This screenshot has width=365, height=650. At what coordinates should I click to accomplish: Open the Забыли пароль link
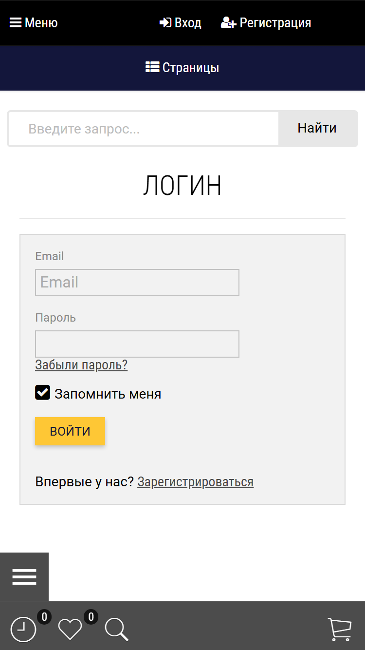[81, 365]
